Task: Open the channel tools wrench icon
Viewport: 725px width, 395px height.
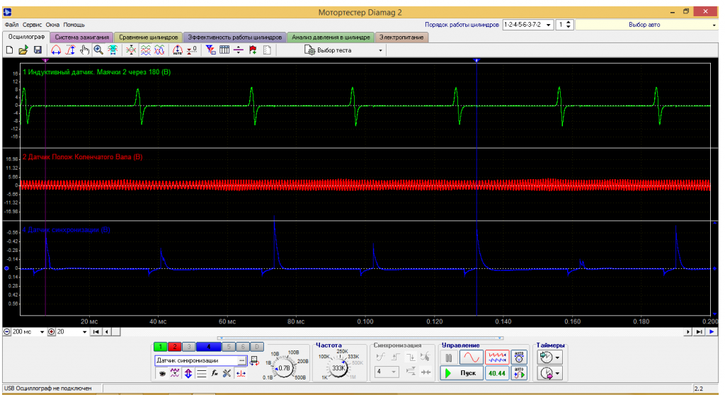Action: pos(227,373)
